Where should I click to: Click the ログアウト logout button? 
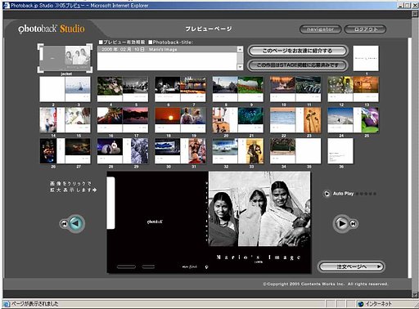(x=365, y=29)
